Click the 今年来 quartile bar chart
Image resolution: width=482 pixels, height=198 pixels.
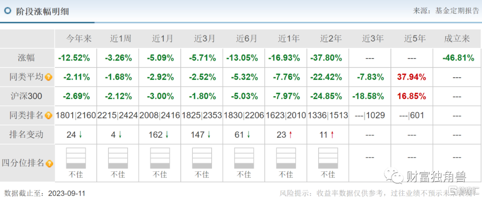76,158
